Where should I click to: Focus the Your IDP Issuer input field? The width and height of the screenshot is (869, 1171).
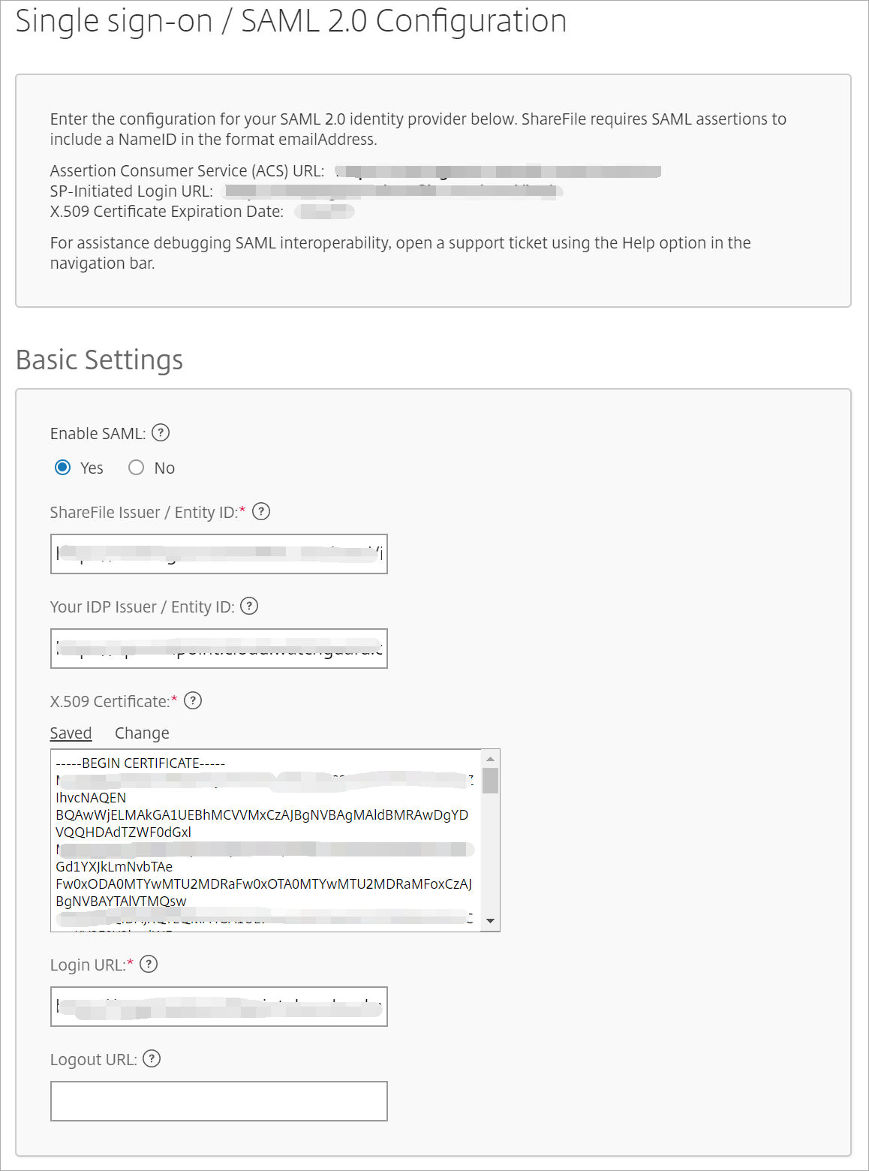(x=218, y=649)
